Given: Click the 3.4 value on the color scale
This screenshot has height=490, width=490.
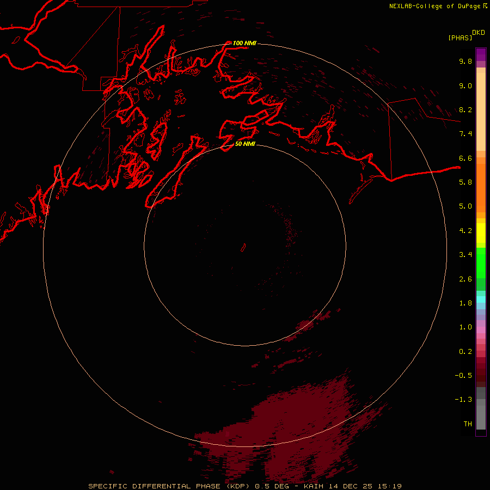Looking at the screenshot, I should point(465,255).
